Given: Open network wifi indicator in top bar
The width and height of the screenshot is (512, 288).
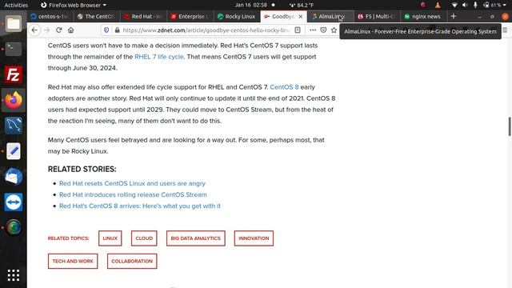Looking at the screenshot, I should click(454, 5).
